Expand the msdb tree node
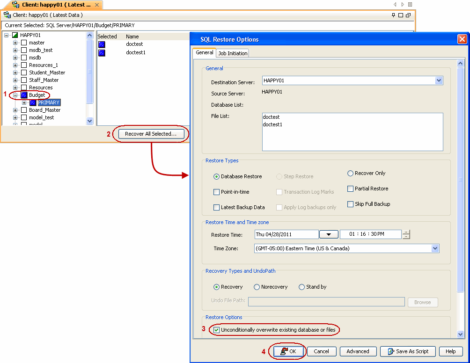The height and width of the screenshot is (363, 470). (x=15, y=58)
